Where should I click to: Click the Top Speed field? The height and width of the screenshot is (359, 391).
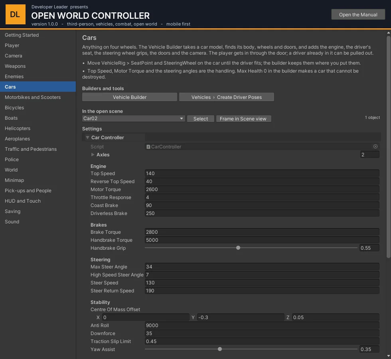coord(262,173)
